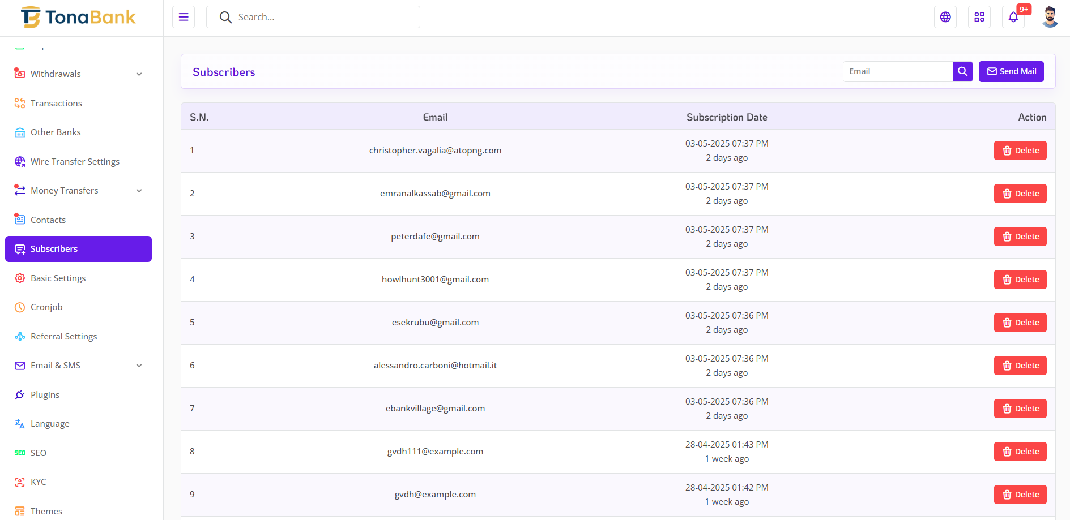Viewport: 1070px width, 520px height.
Task: Click the magnifier email search button
Action: 962,71
